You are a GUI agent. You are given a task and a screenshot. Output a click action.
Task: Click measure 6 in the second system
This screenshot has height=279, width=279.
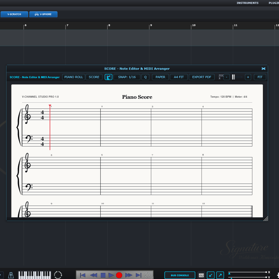pos(126,176)
